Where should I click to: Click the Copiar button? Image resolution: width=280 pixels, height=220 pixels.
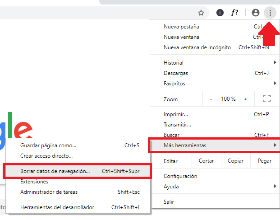coord(236,161)
